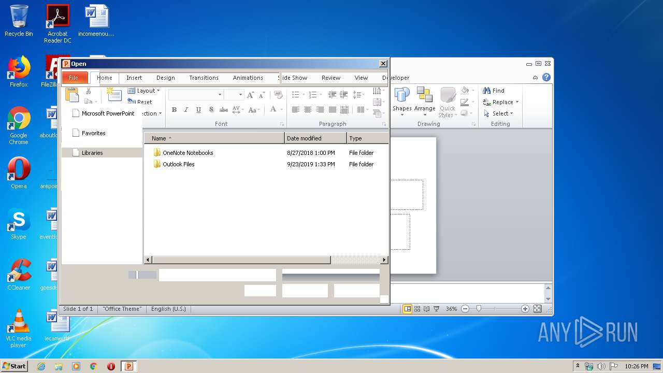Open Character Spacing dropdown
This screenshot has width=663, height=373.
tap(237, 110)
